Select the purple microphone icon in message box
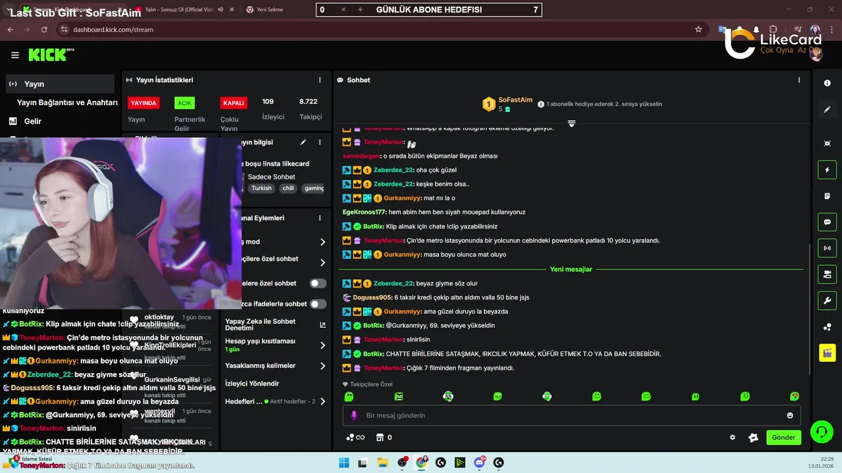Image resolution: width=842 pixels, height=473 pixels. click(354, 415)
